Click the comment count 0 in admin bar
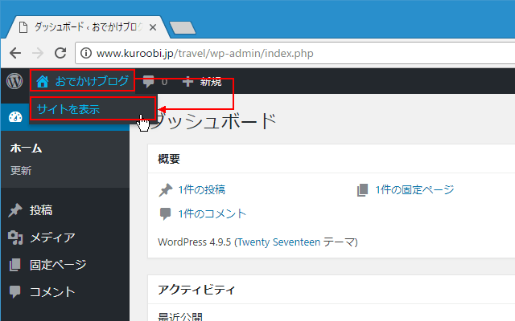The height and width of the screenshot is (321, 515). tap(164, 82)
